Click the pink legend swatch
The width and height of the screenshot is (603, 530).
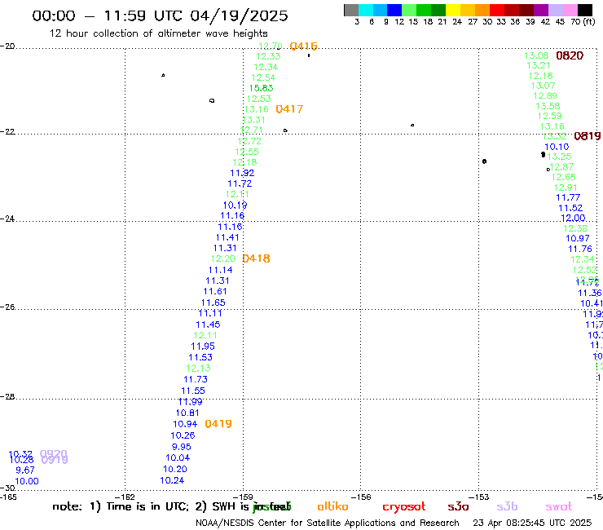570,10
